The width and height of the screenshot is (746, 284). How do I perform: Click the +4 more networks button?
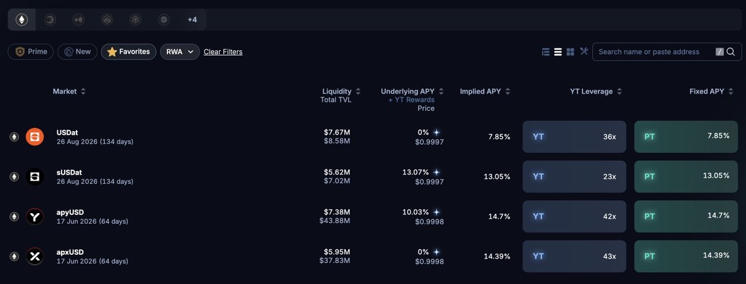192,20
